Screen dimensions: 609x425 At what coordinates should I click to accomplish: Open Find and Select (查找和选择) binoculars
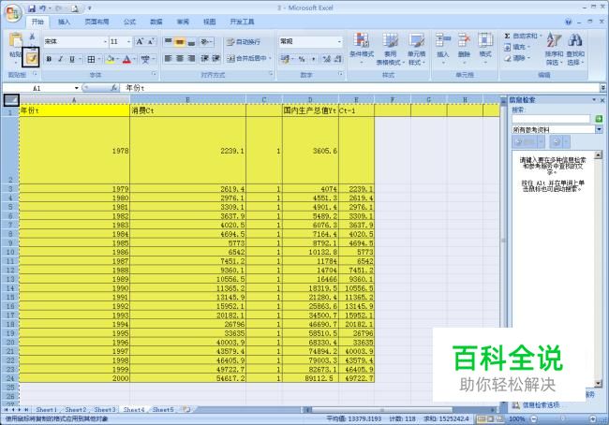575,50
